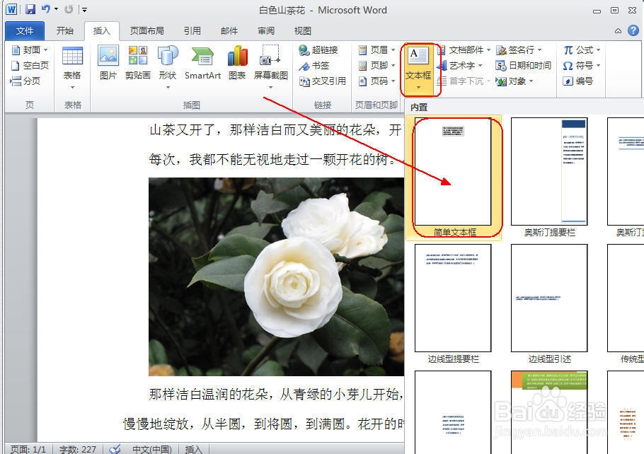Open the 形状 shapes gallery

pyautogui.click(x=168, y=68)
